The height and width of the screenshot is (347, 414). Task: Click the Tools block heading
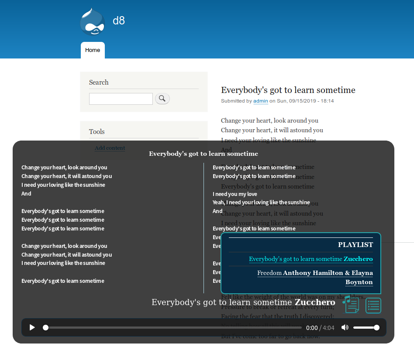click(97, 132)
